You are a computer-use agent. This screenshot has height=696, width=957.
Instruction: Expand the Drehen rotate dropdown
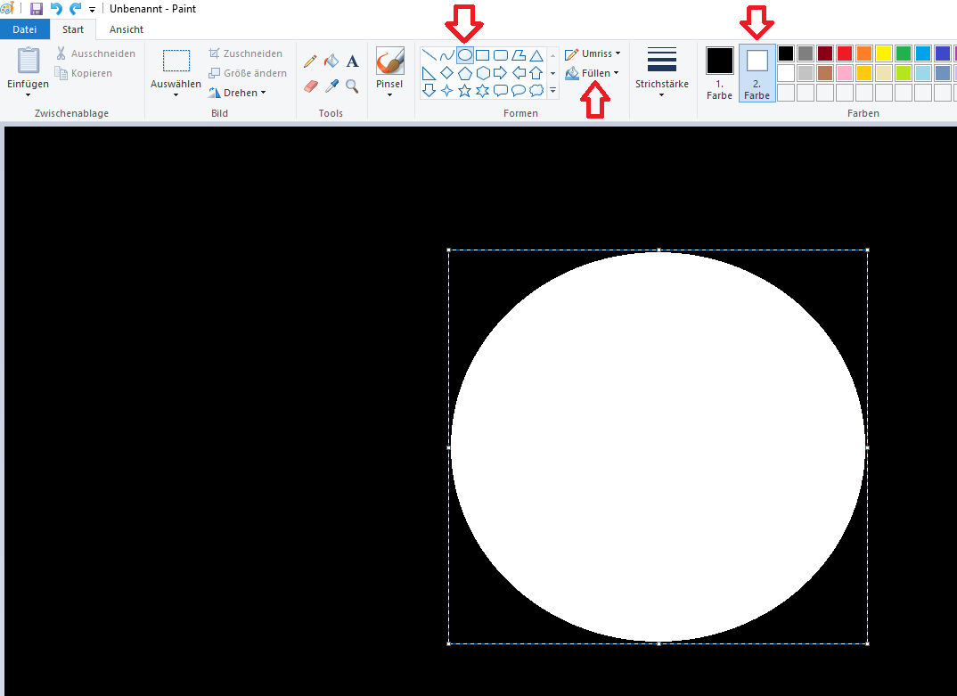click(237, 93)
